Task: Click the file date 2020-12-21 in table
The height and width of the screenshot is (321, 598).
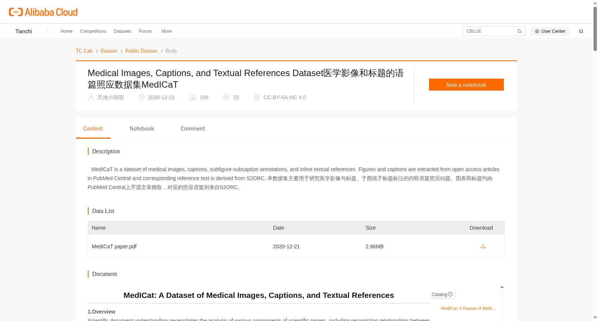Action: click(x=286, y=246)
